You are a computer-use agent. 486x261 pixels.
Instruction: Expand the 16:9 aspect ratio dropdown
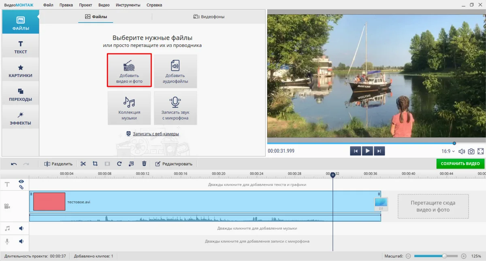coord(448,151)
